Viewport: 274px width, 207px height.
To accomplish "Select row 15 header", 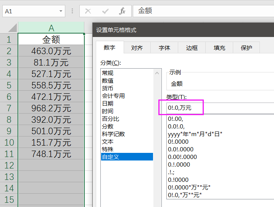I will click(9, 199).
